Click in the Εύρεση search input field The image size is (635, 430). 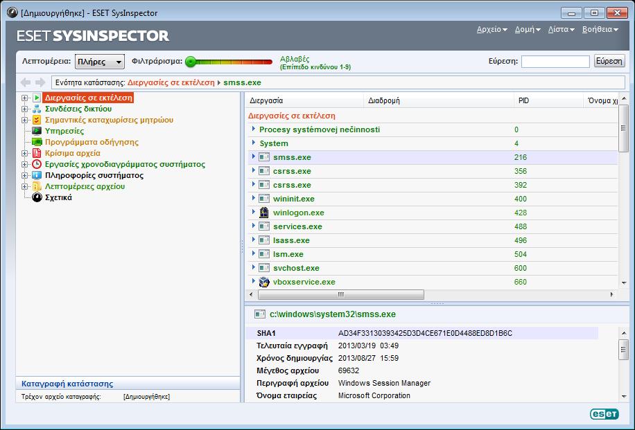click(x=555, y=62)
